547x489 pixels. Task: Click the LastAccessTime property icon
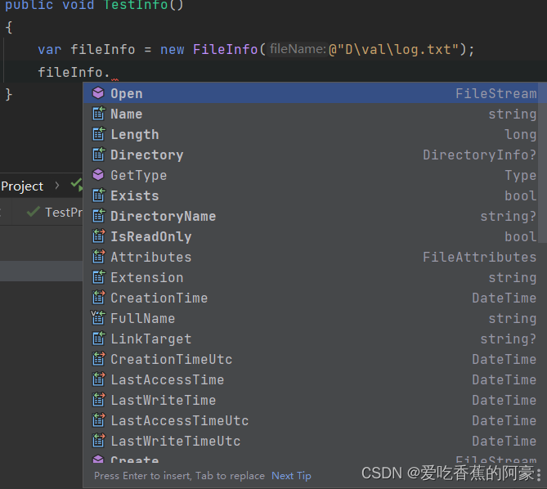click(98, 379)
